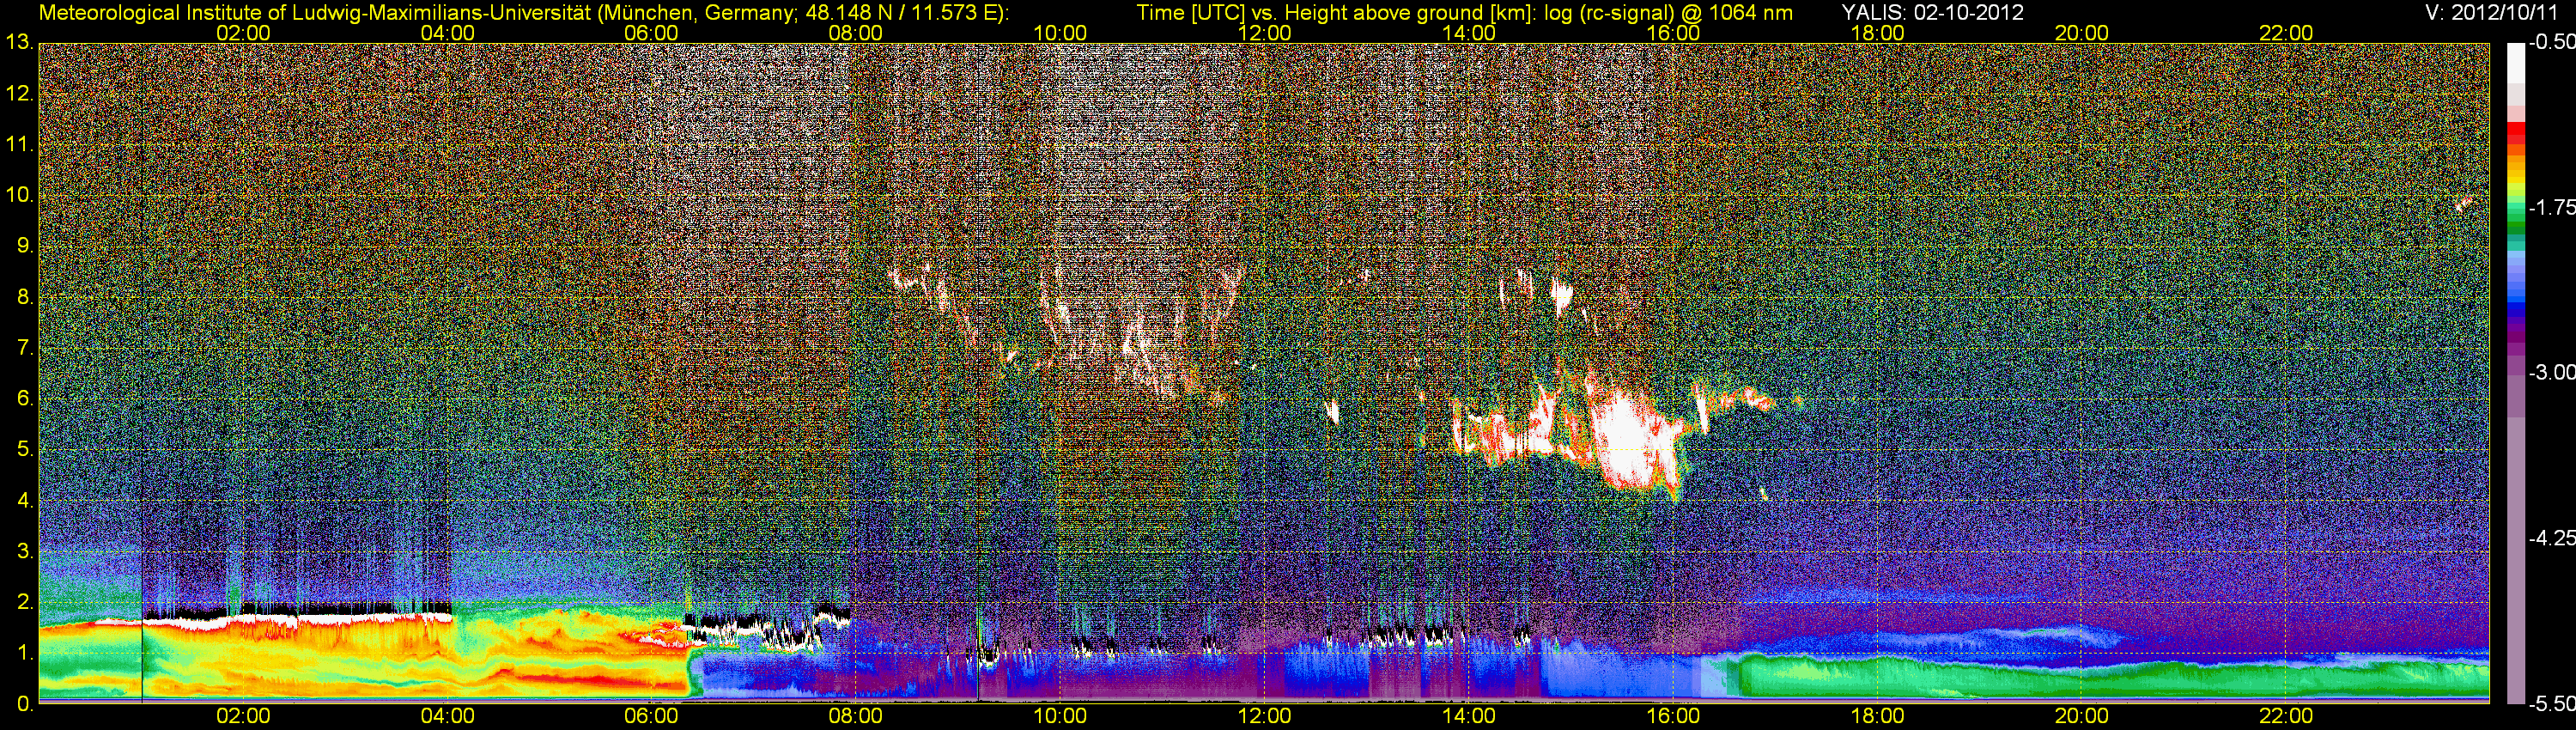The width and height of the screenshot is (2576, 730).
Task: Click height label '7.' on the vertical axis
Action: (25, 348)
